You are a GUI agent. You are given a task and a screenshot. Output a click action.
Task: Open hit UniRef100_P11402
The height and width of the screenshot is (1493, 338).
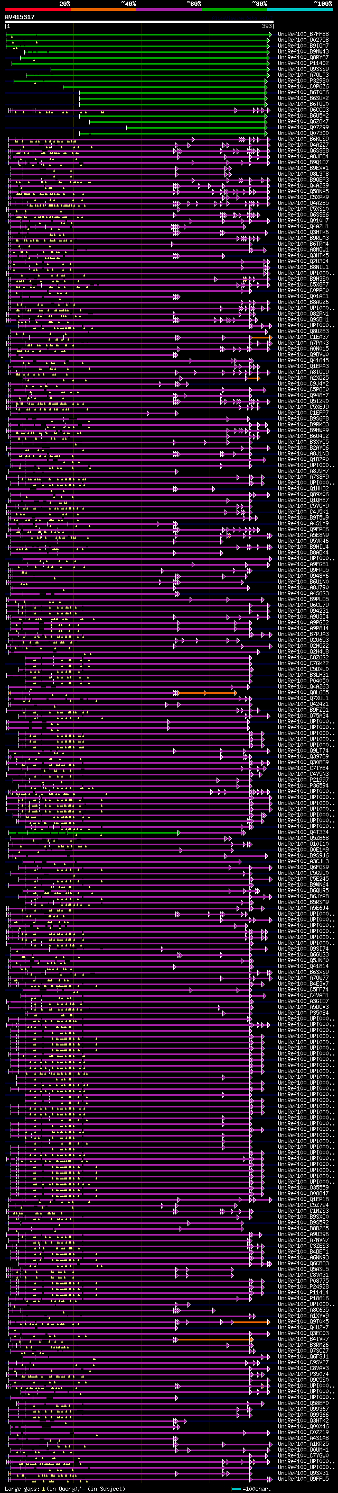(303, 63)
